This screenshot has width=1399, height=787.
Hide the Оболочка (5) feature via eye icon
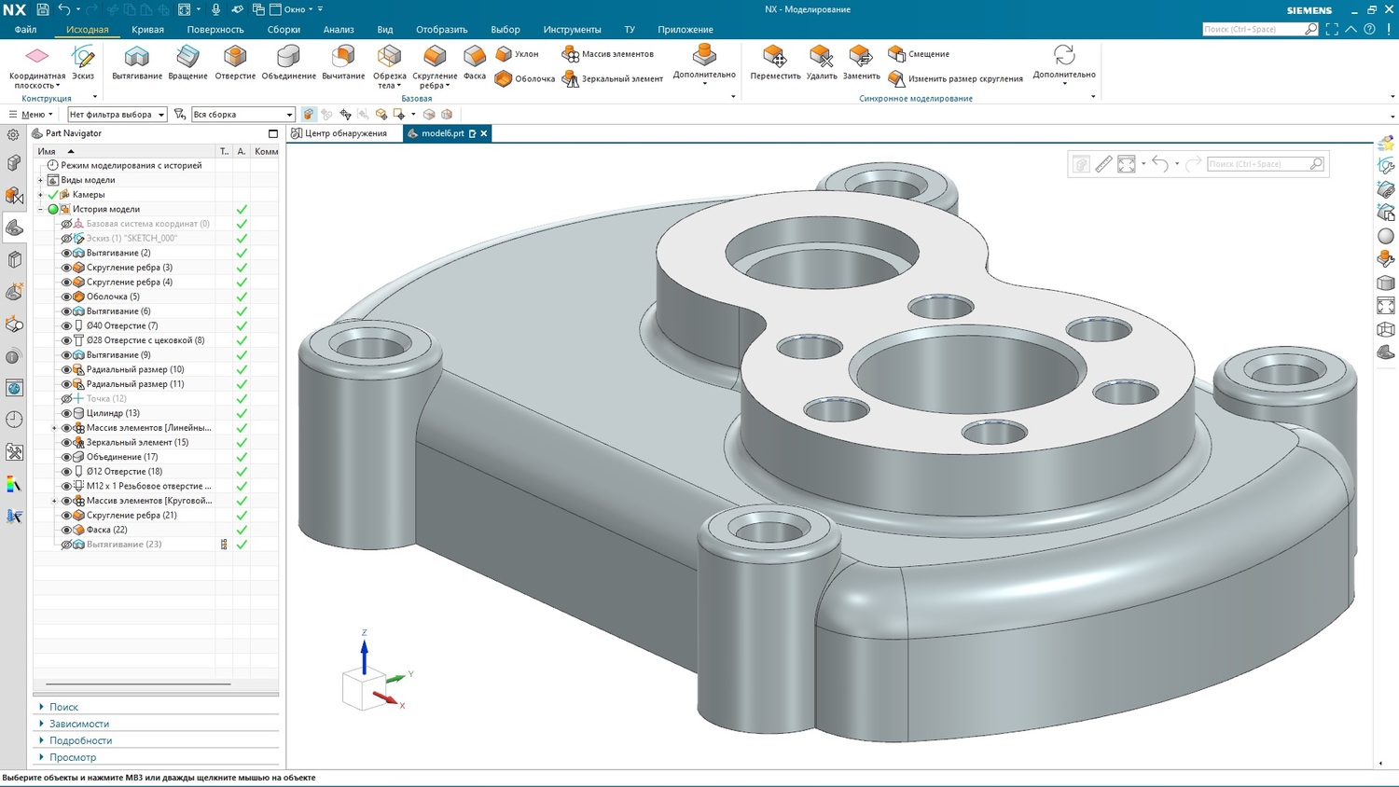66,297
